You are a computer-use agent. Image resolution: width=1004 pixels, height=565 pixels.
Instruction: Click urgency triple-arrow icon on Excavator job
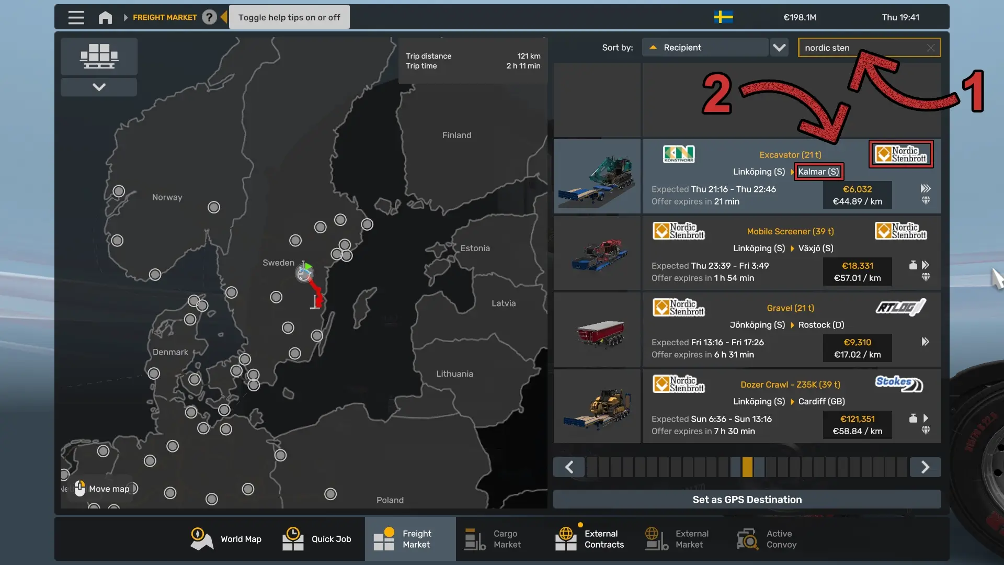coord(926,188)
